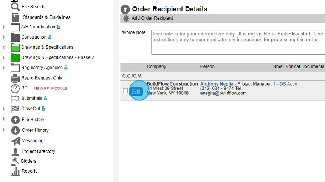Click the Repro Request Only printer icon
The width and height of the screenshot is (325, 182).
15,78
